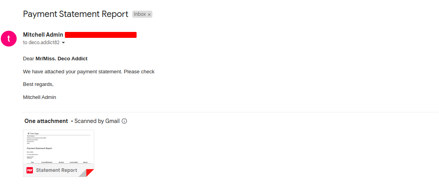Expand recipient details arrow beside deco.addict82
439x190 pixels.
coord(63,43)
